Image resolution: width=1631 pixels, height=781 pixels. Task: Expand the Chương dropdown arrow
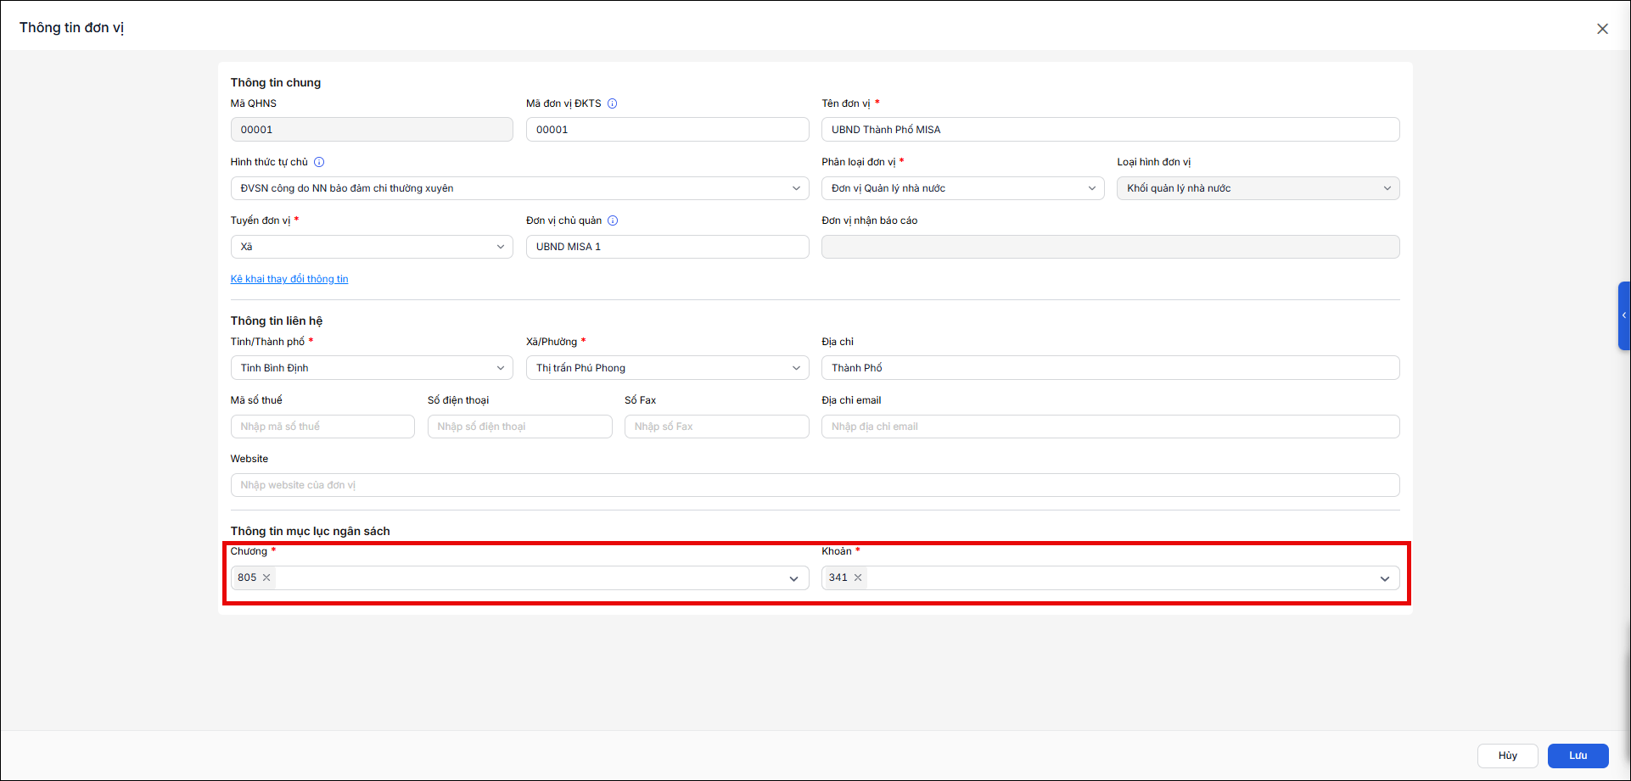point(793,578)
